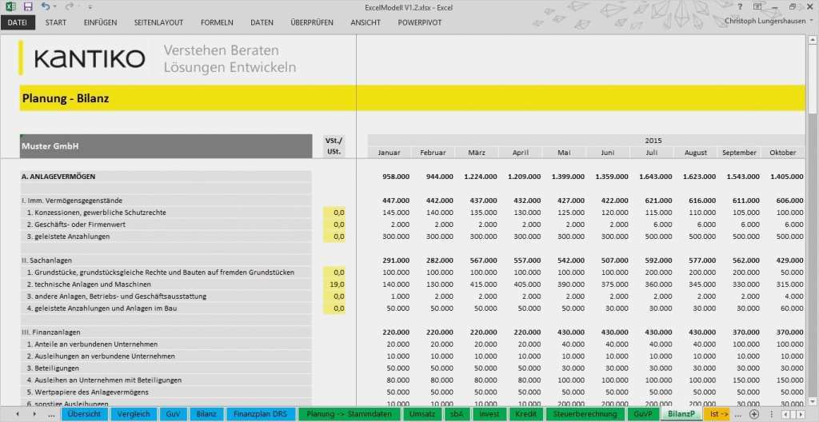The height and width of the screenshot is (422, 819).
Task: Expand Customize Quick Access Toolbar dropdown
Action: coord(89,6)
